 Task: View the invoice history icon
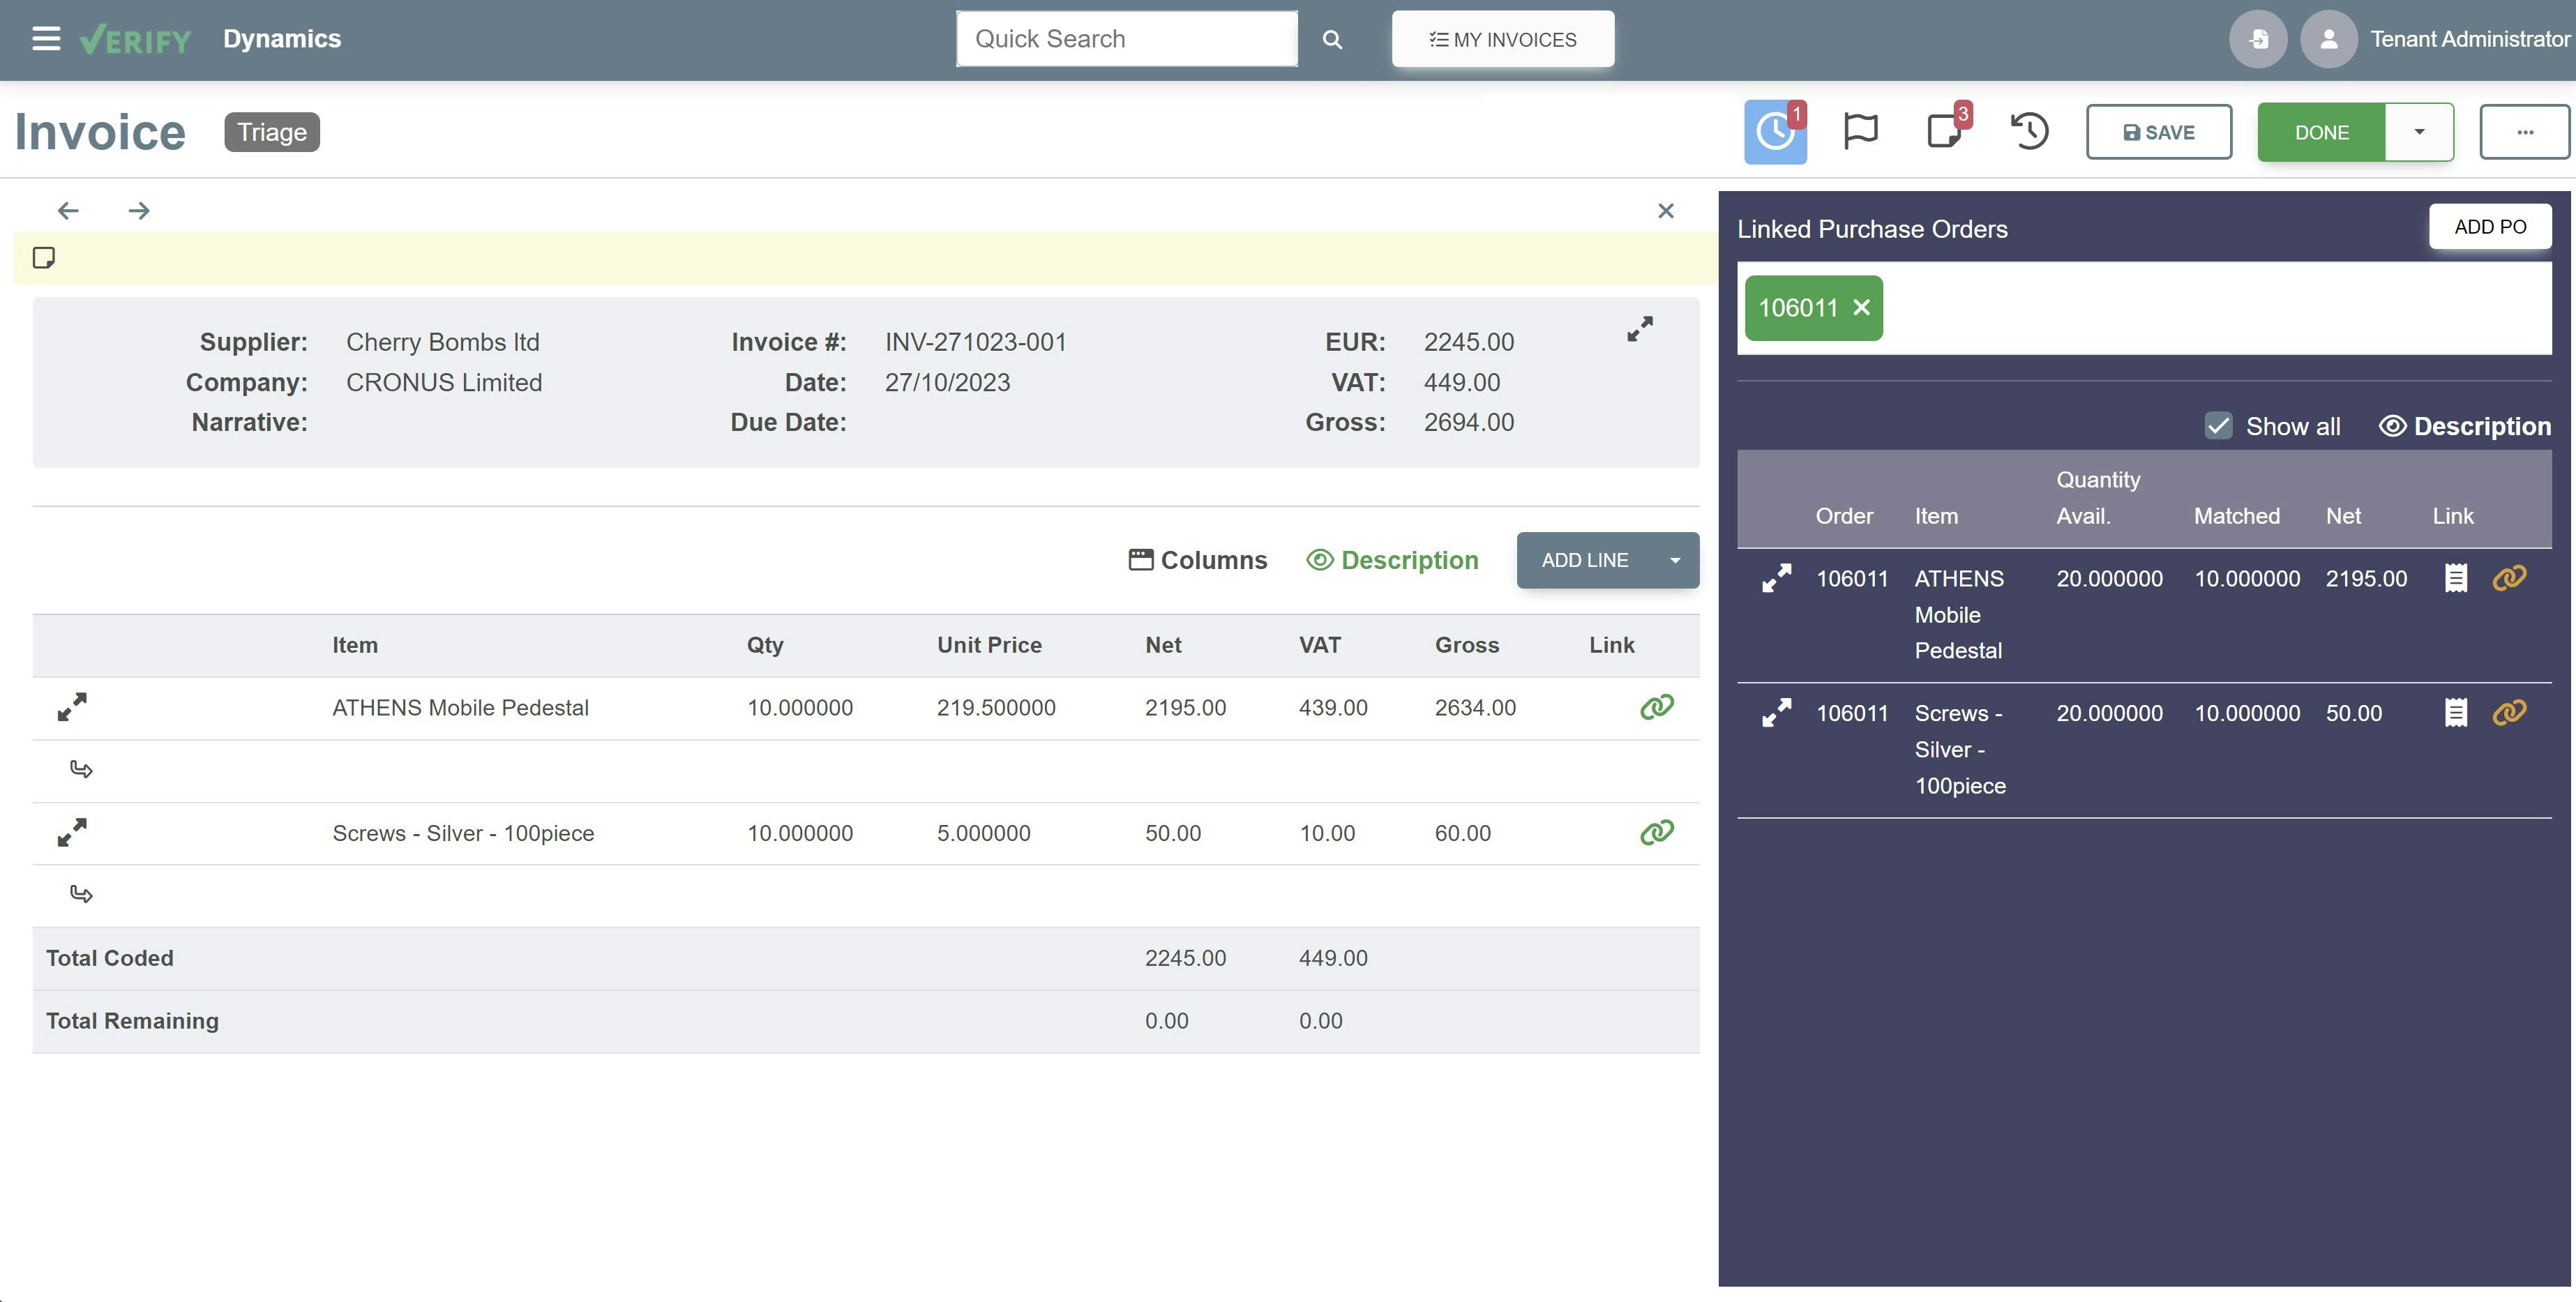click(x=2029, y=131)
